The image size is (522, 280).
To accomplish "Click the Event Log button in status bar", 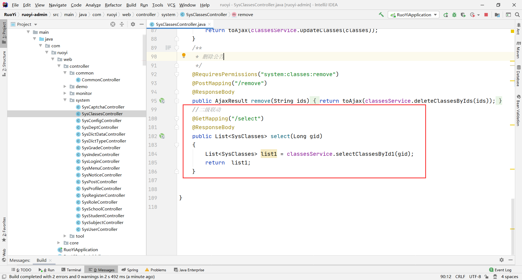I will [500, 270].
